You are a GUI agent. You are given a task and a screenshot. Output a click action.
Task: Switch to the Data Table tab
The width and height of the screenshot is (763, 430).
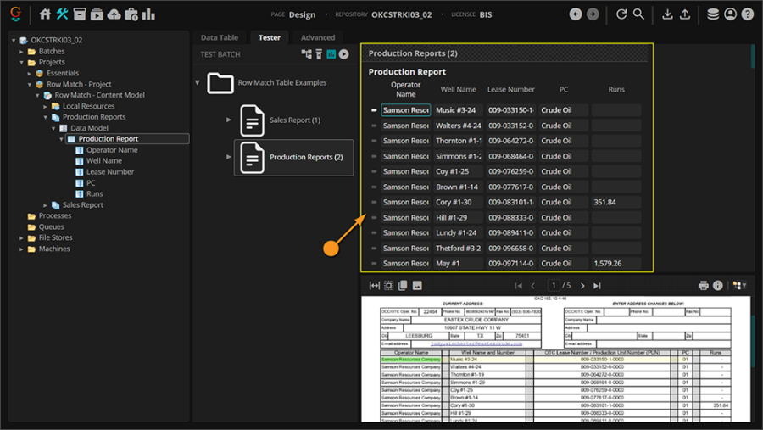coord(219,37)
